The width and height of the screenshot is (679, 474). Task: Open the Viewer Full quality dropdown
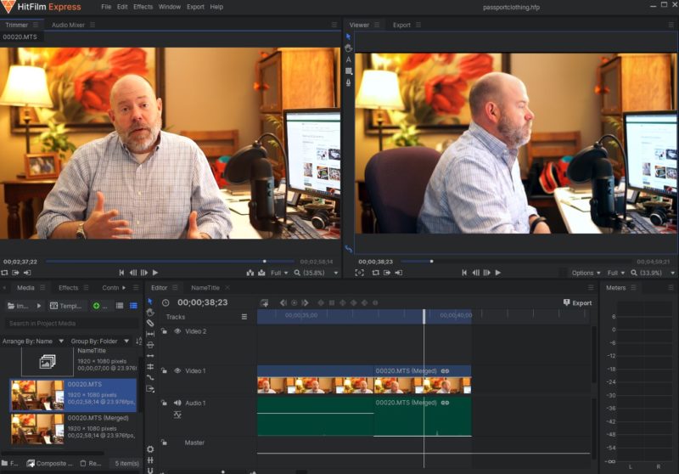616,273
